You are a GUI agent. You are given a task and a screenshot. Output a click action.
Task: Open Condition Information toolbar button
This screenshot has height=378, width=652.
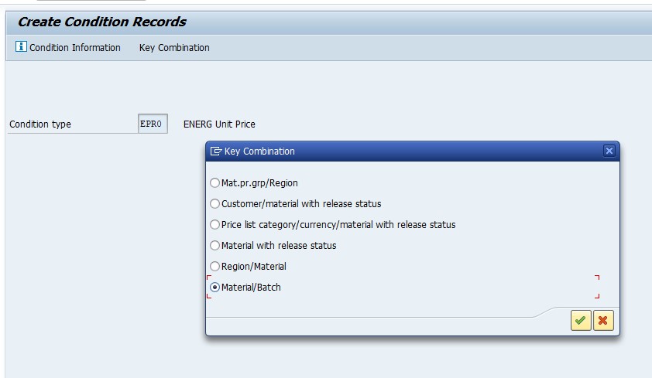68,47
